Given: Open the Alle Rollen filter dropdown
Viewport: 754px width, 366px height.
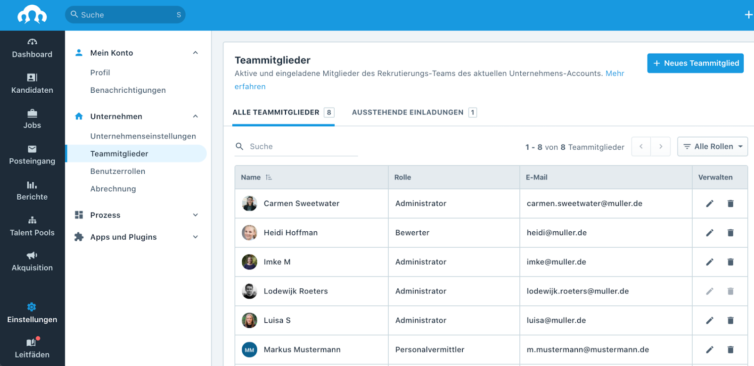Looking at the screenshot, I should 713,146.
